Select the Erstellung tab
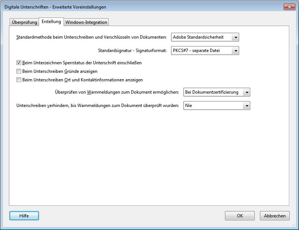This screenshot has width=299, height=230. [x=51, y=22]
